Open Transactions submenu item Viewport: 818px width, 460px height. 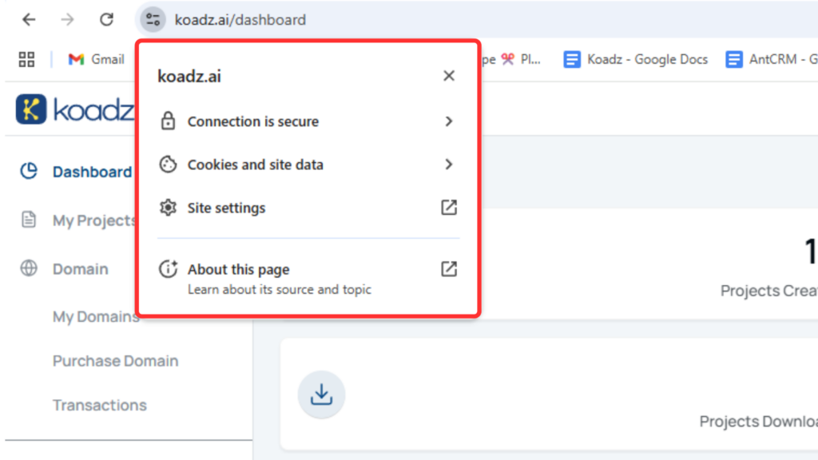click(x=99, y=405)
